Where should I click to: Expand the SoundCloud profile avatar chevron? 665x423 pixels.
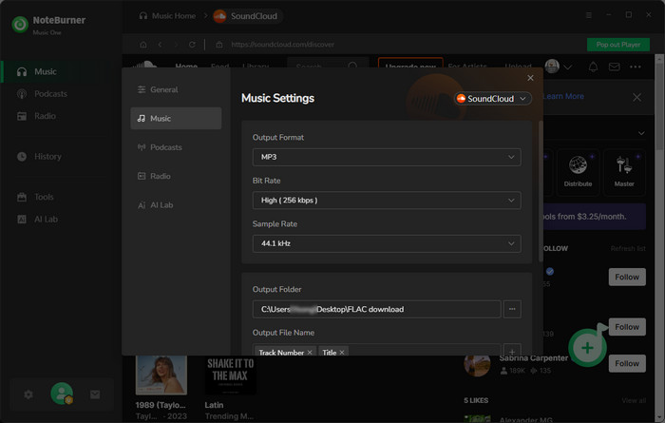(x=568, y=67)
